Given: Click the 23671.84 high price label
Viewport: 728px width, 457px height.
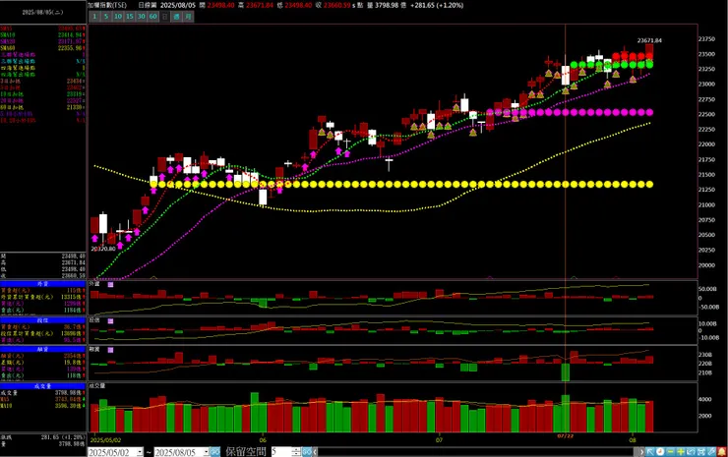Looking at the screenshot, I should (649, 41).
